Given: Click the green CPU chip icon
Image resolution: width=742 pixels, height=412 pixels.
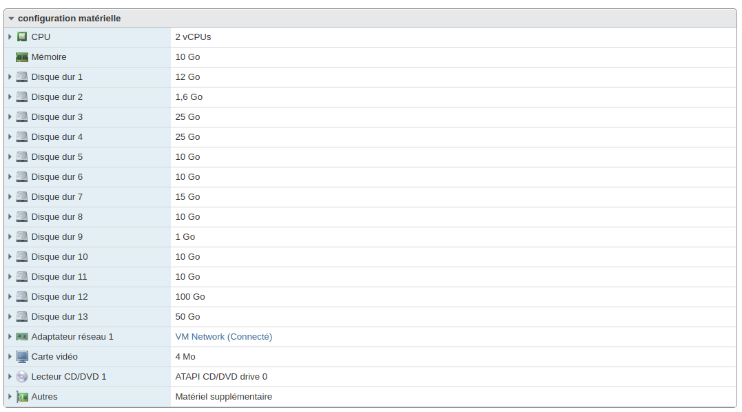Looking at the screenshot, I should point(22,37).
